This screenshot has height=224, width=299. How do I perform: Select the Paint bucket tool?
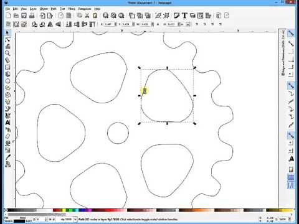[7, 143]
